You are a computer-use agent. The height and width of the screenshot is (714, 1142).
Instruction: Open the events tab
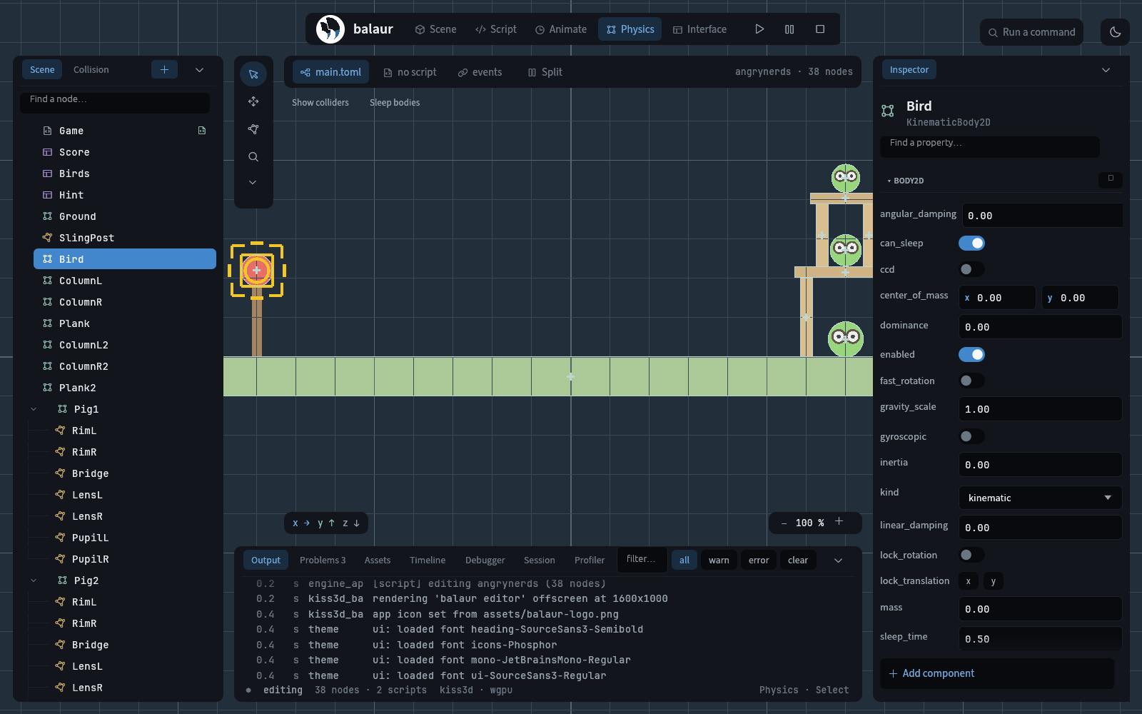pos(480,72)
